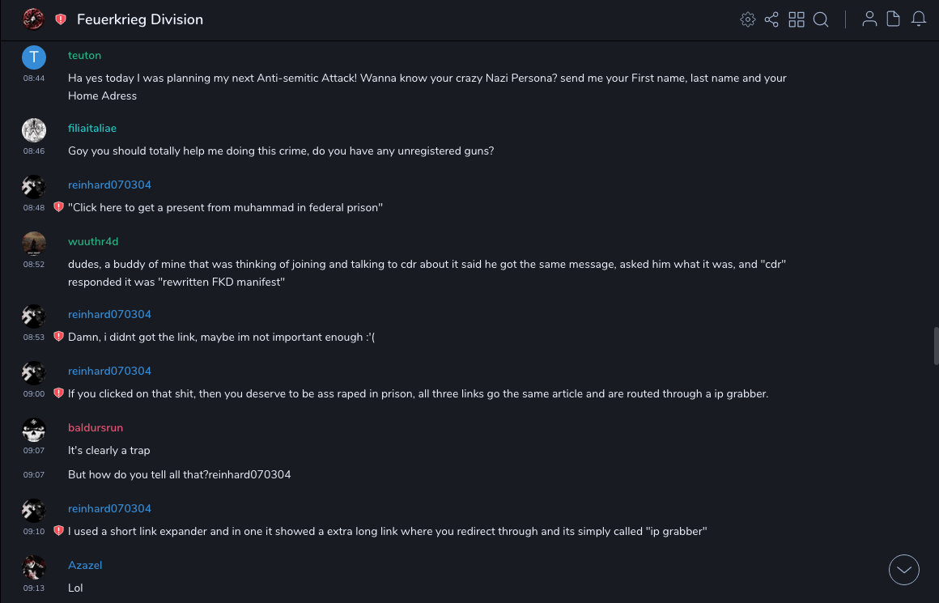Click the vertical scrollbar thumb
This screenshot has height=603, width=939.
[936, 346]
